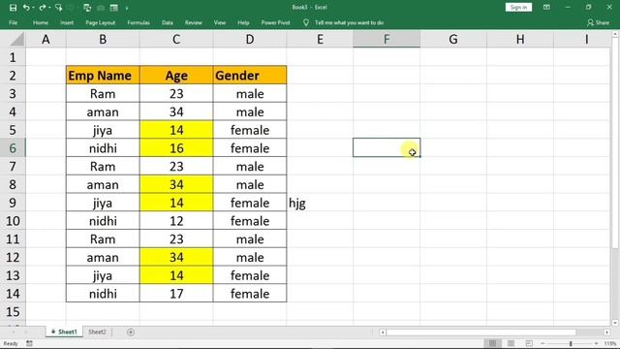Click the Share button
The height and width of the screenshot is (349, 620).
click(x=598, y=23)
